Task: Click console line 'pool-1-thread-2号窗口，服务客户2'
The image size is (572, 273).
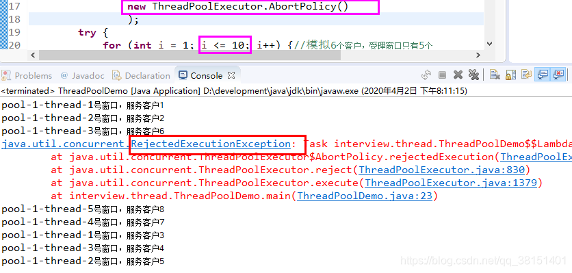Action: 83,118
